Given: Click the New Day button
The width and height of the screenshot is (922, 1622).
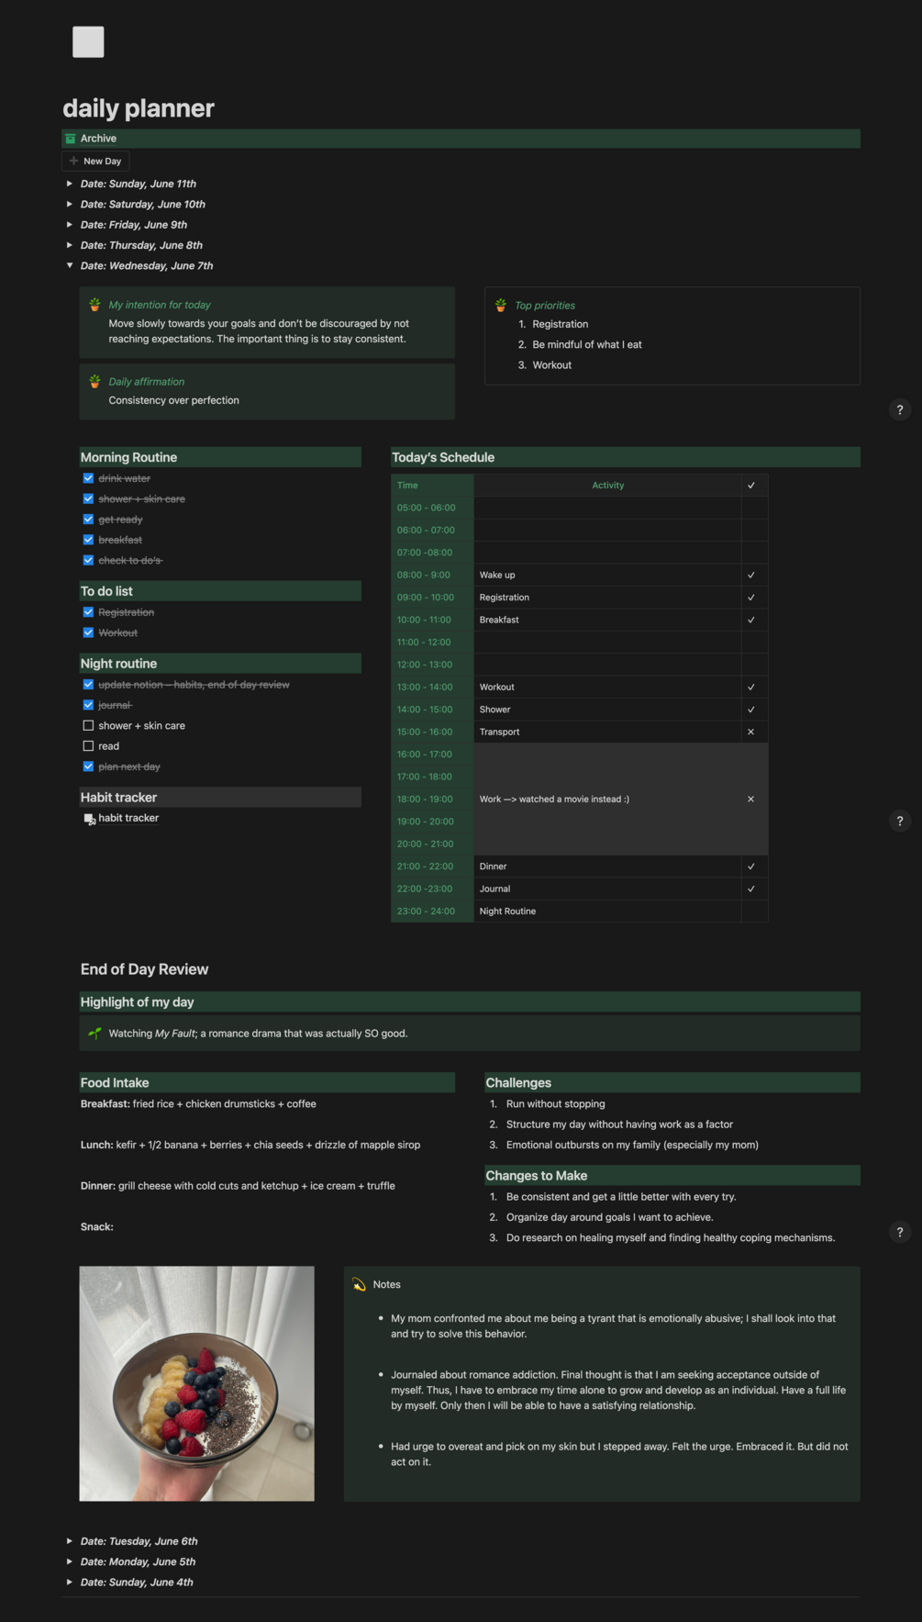Looking at the screenshot, I should pos(95,161).
